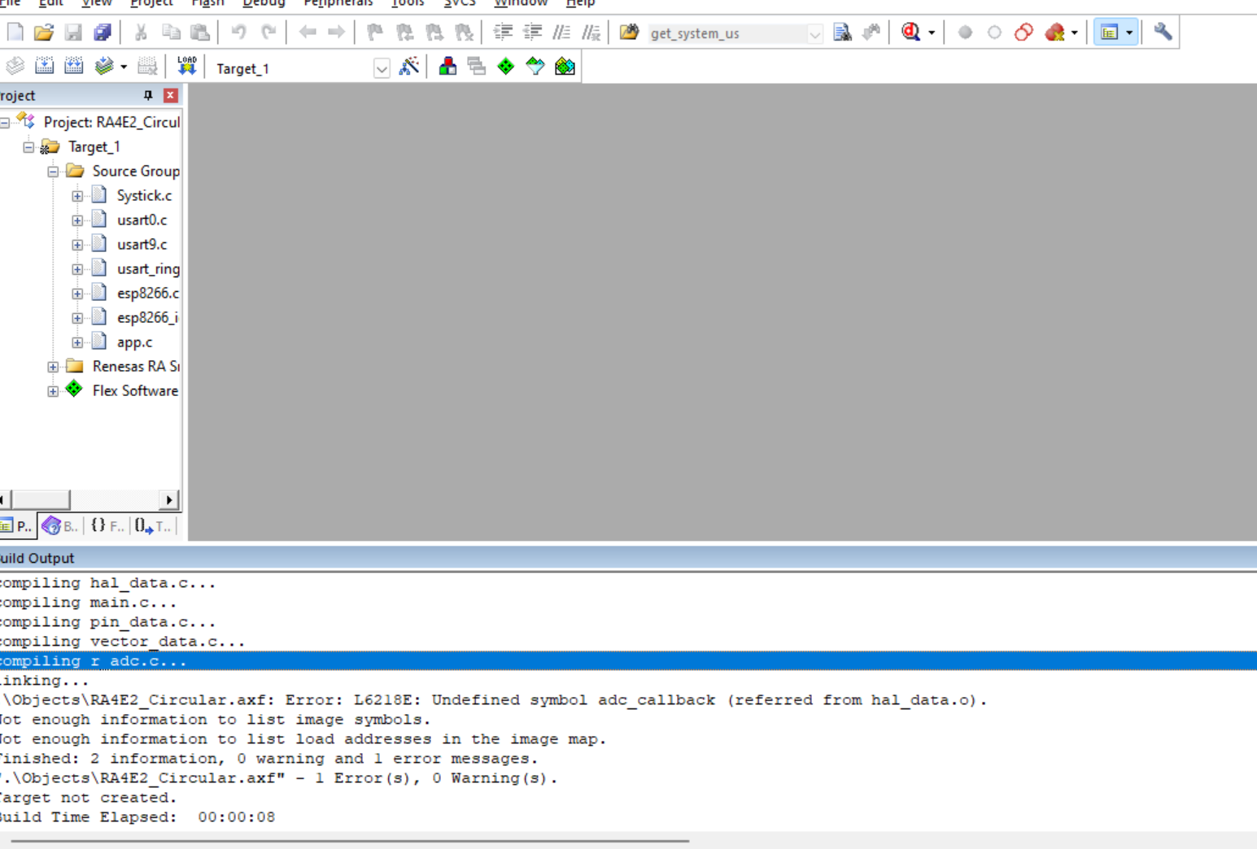Save all files with the multi-disk icon
The width and height of the screenshot is (1257, 849).
103,33
